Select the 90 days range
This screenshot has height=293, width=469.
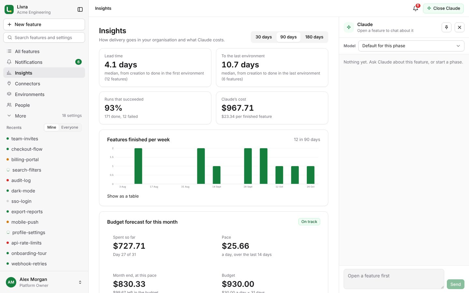(x=289, y=37)
